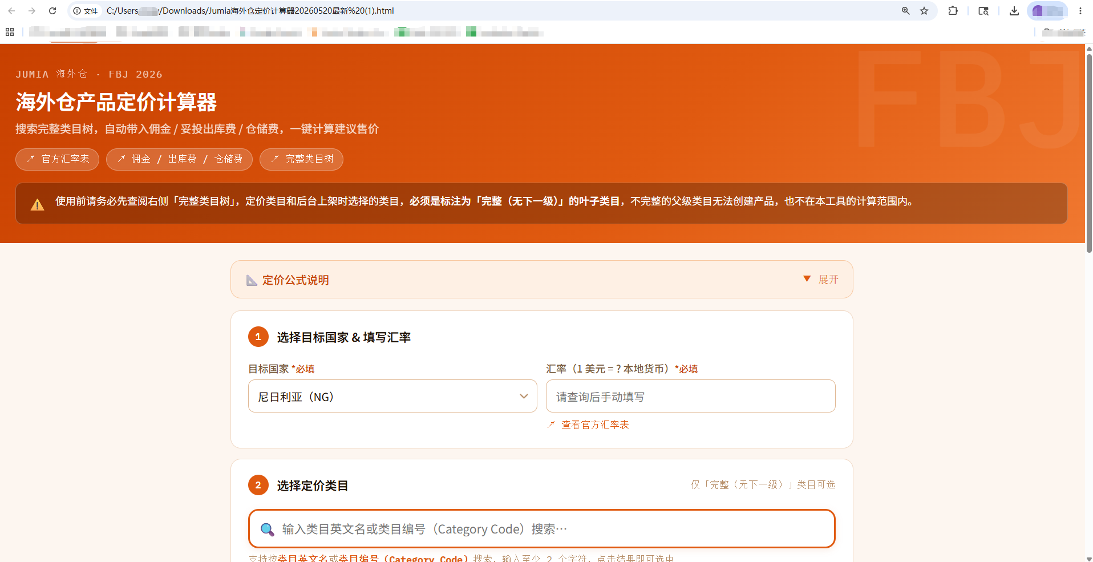Viewport: 1093px width, 562px height.
Task: Open the browser profile avatar
Action: click(1047, 11)
